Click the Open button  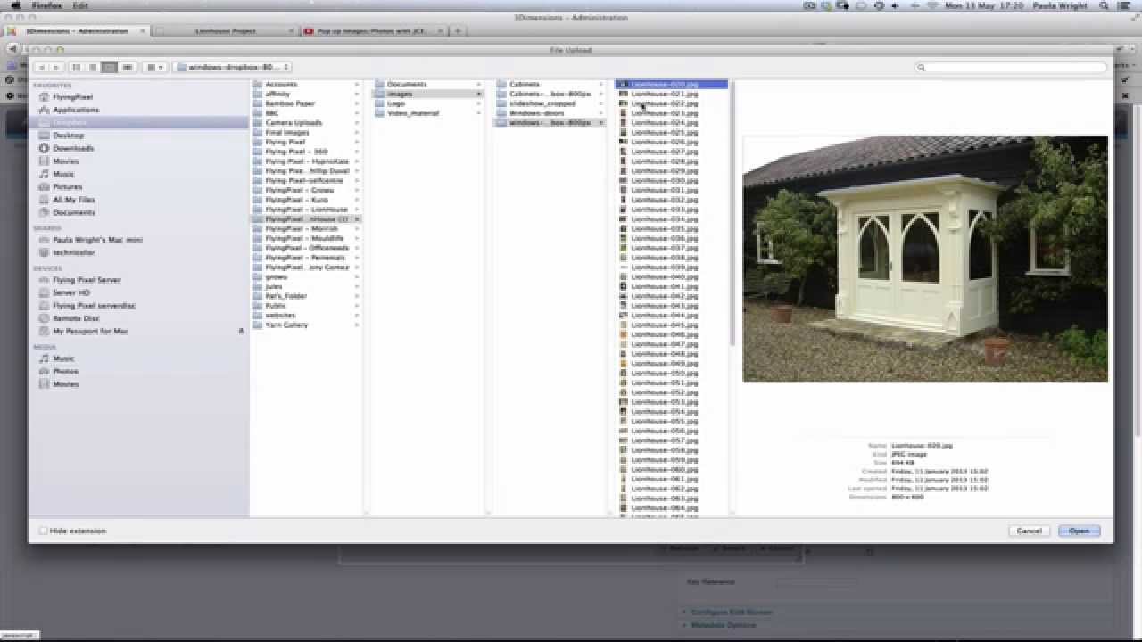1079,531
